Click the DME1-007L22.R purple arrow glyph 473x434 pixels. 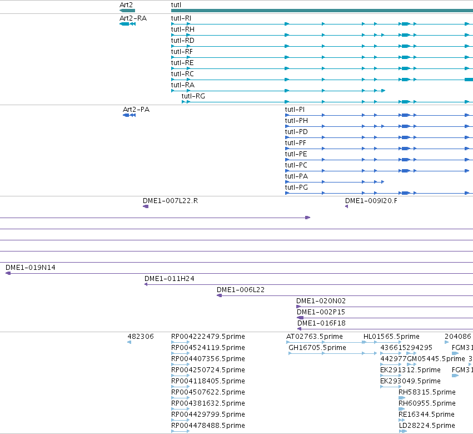coord(146,206)
